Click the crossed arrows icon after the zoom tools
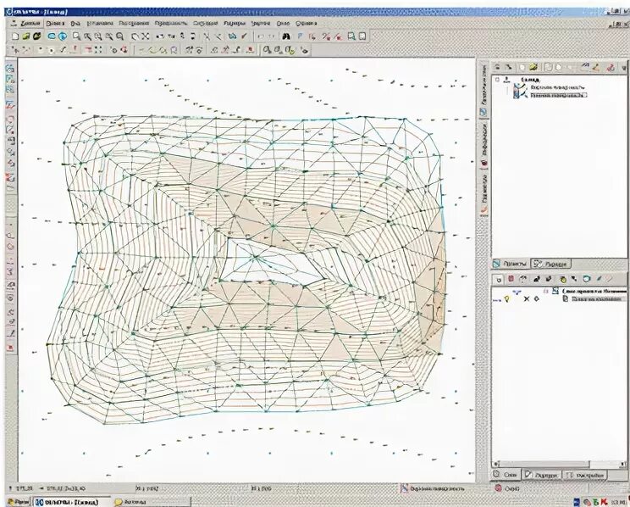This screenshot has width=630, height=507. [x=146, y=36]
